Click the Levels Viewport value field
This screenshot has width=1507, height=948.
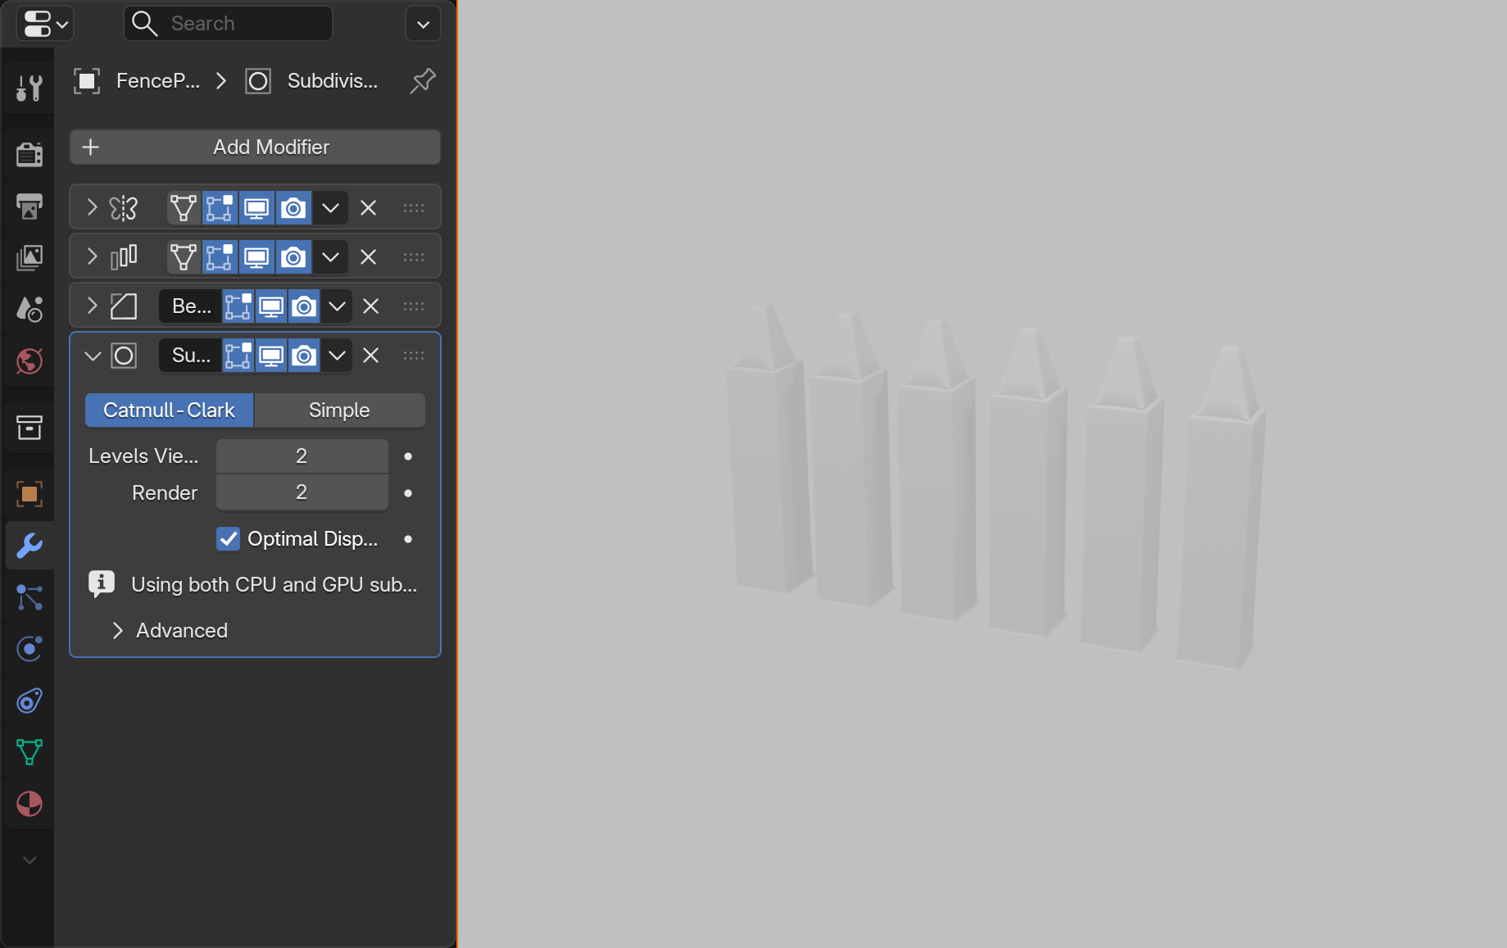tap(302, 456)
